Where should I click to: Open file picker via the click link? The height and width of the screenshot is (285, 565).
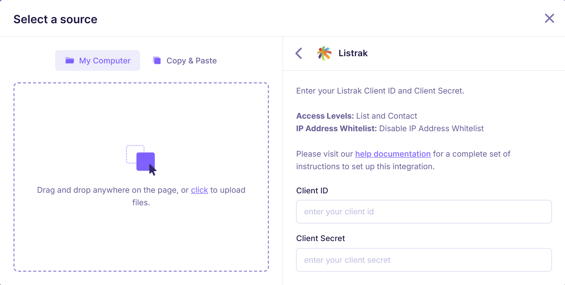click(200, 190)
